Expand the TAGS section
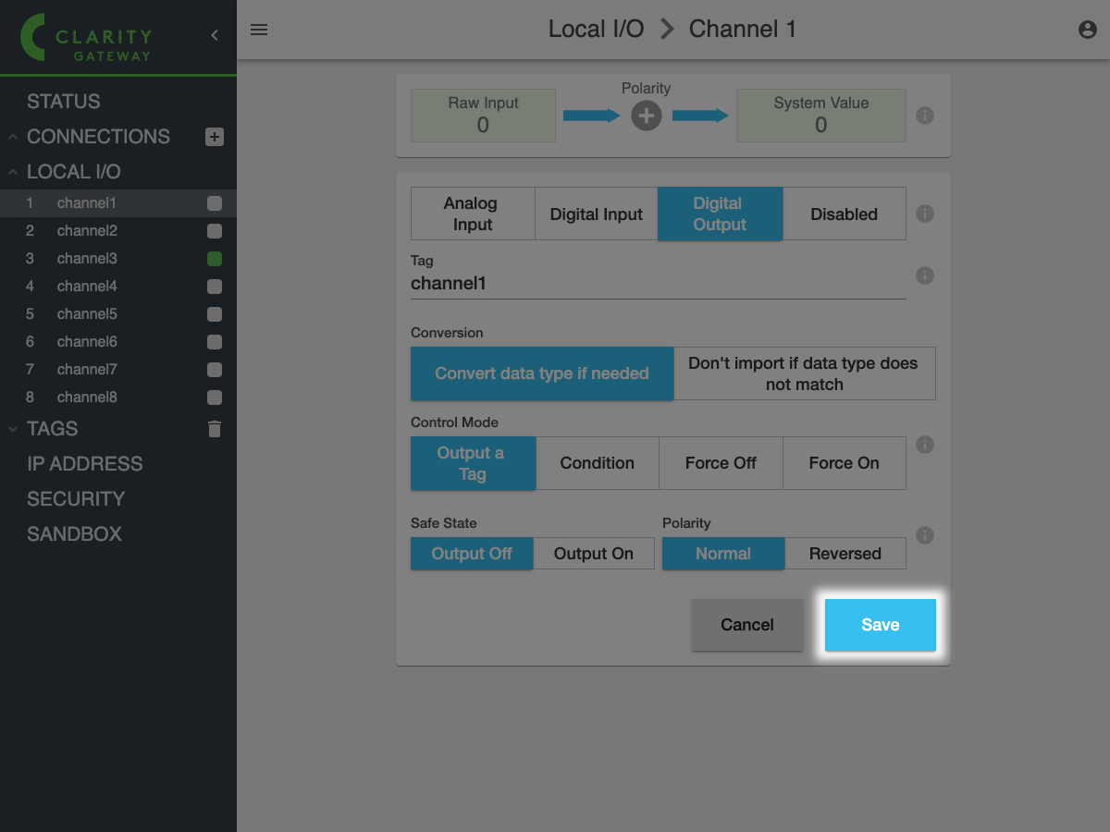1110x832 pixels. click(x=13, y=429)
